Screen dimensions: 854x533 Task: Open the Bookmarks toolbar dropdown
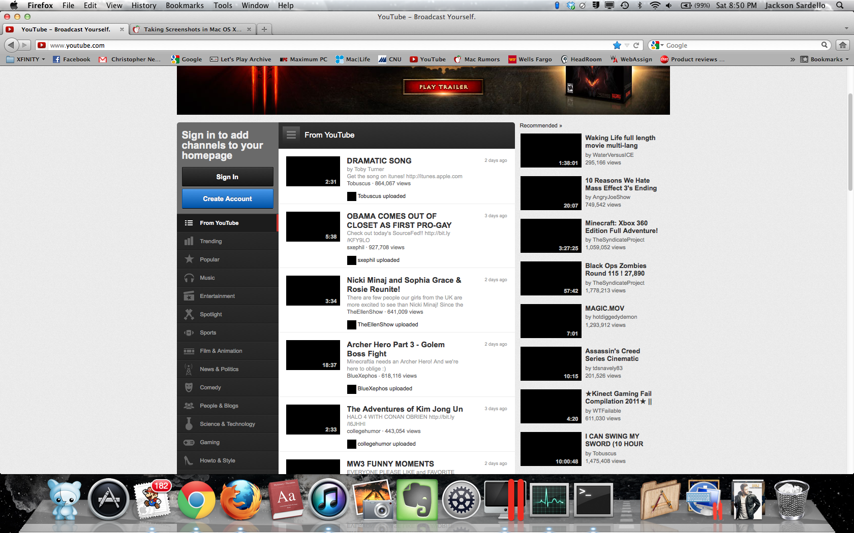825,59
